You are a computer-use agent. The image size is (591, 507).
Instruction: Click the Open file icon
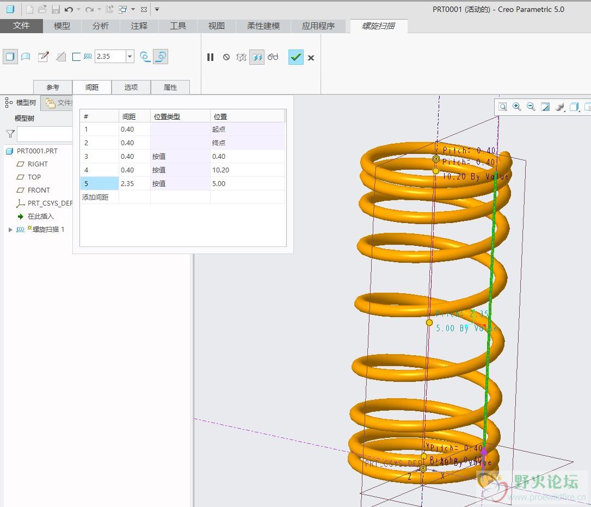click(x=42, y=9)
